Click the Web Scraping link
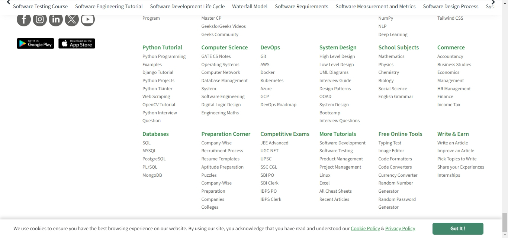508x238 pixels. [156, 97]
